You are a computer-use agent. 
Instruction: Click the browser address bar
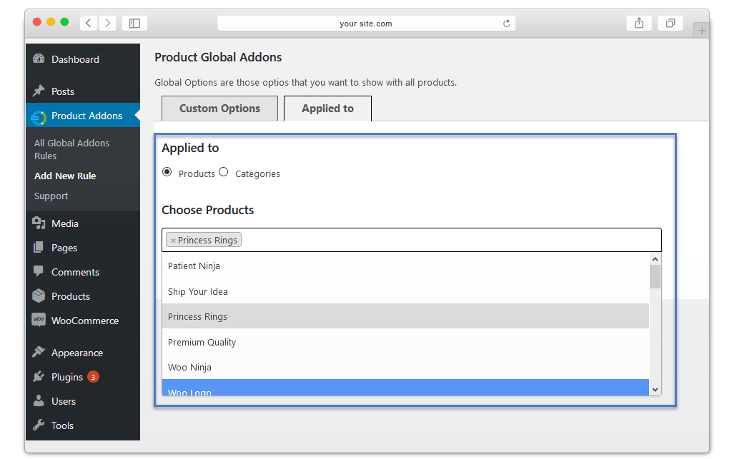click(367, 24)
